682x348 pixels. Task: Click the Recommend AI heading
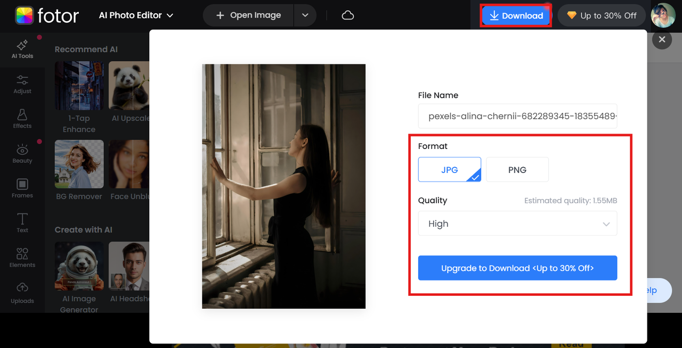(86, 49)
